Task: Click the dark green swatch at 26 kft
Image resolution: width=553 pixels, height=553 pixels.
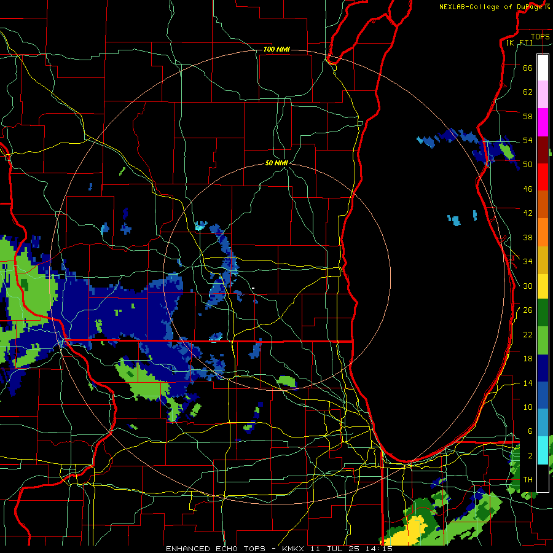Action: pyautogui.click(x=543, y=313)
